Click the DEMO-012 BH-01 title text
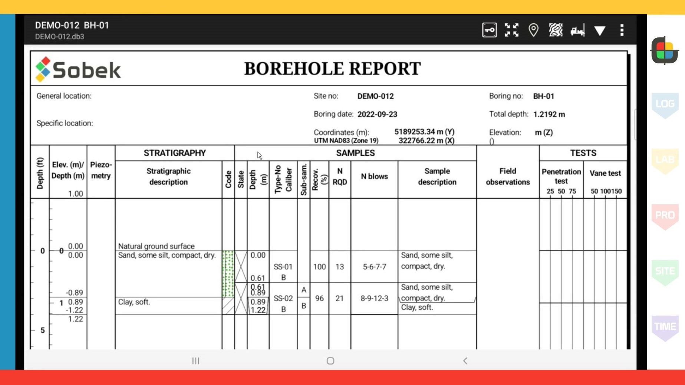This screenshot has height=385, width=685. coord(72,25)
